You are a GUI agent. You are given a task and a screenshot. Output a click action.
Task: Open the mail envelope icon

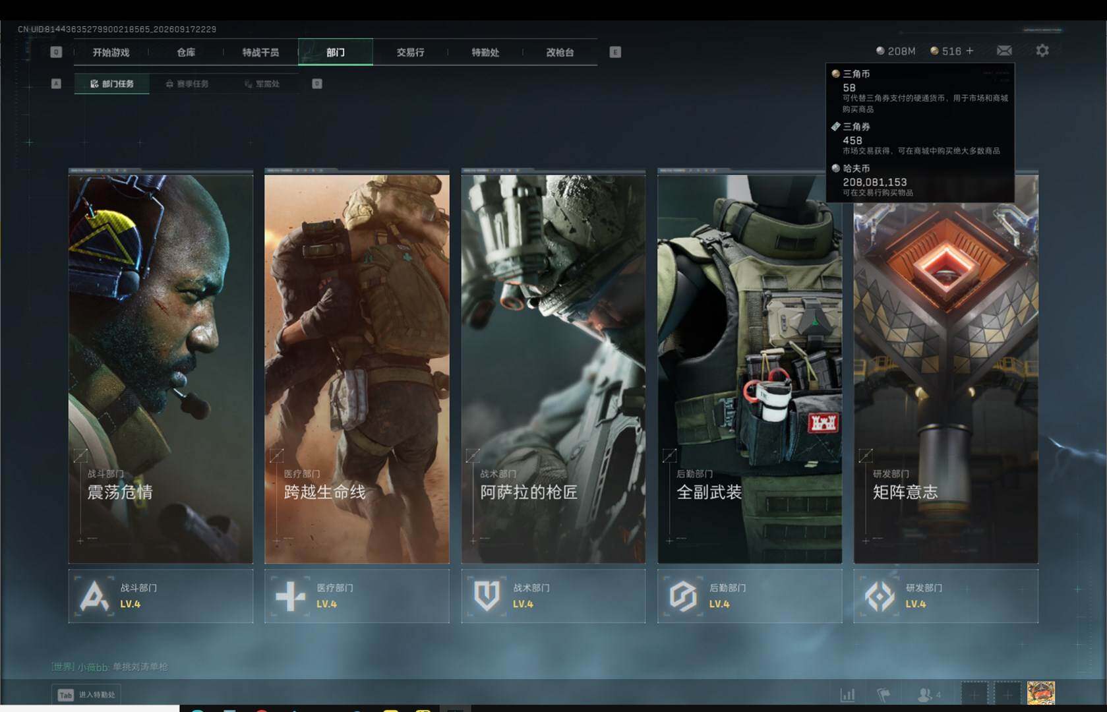[x=1004, y=51]
